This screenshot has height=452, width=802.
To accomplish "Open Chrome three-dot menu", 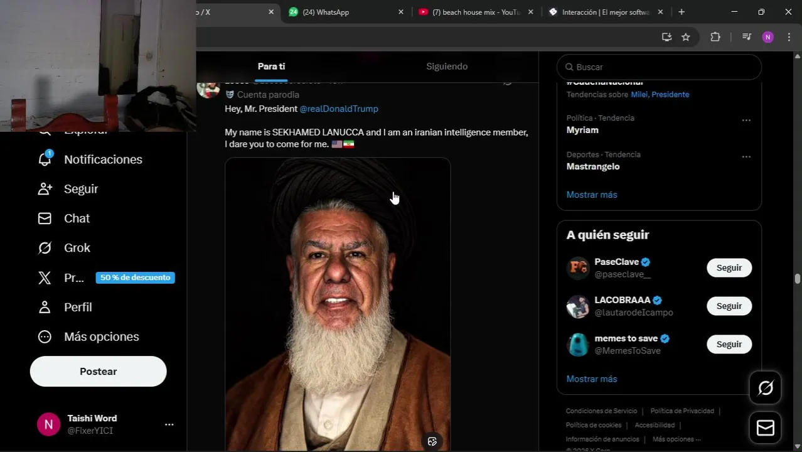I will pyautogui.click(x=789, y=37).
